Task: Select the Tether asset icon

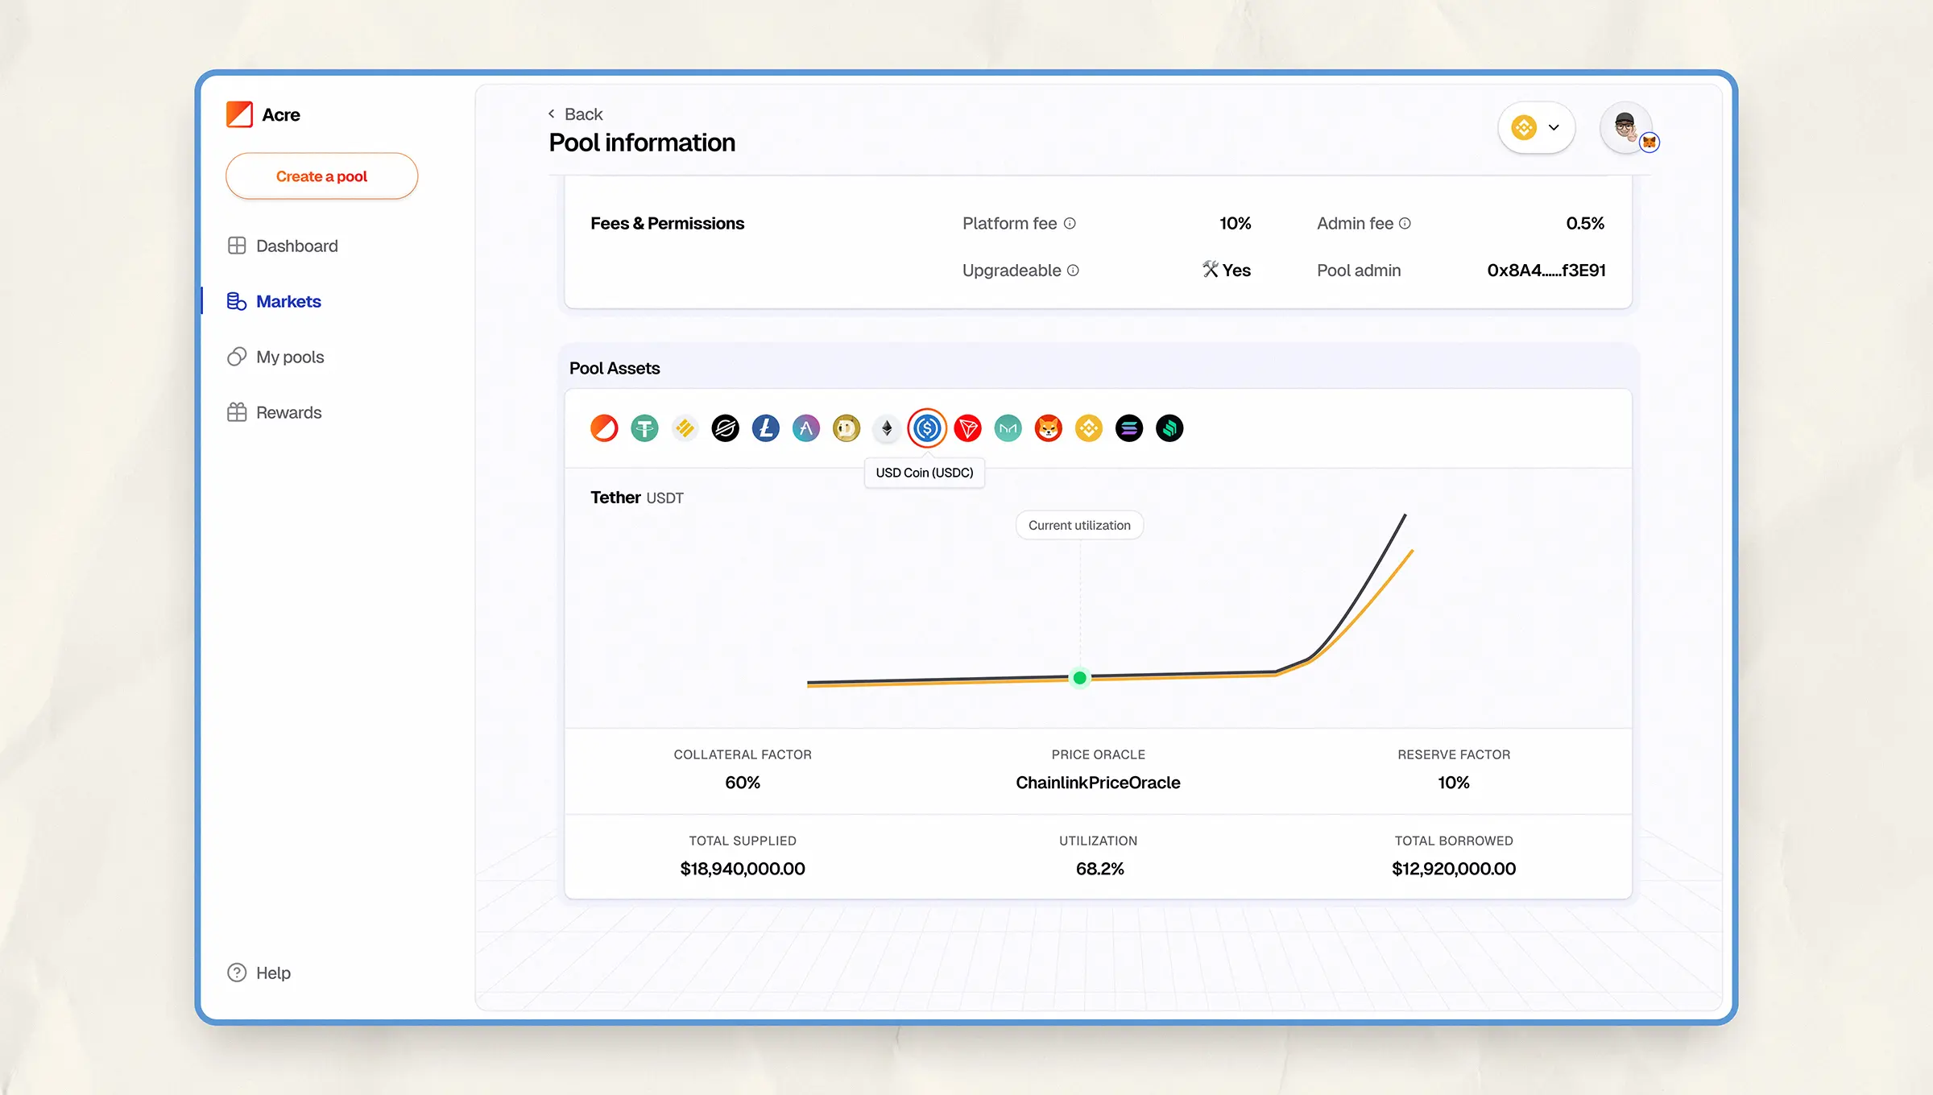Action: [644, 428]
